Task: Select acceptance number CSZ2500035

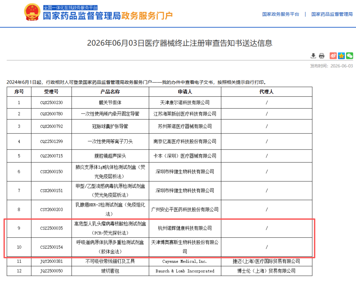Action: 51,228
